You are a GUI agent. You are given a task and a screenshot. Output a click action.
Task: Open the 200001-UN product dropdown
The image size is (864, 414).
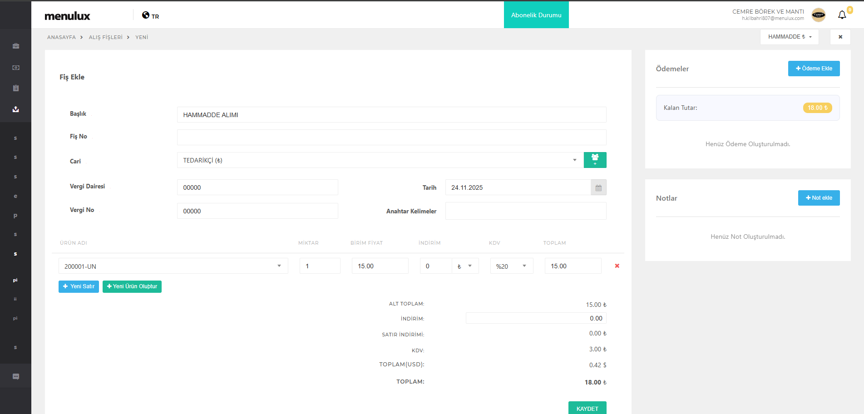point(173,266)
